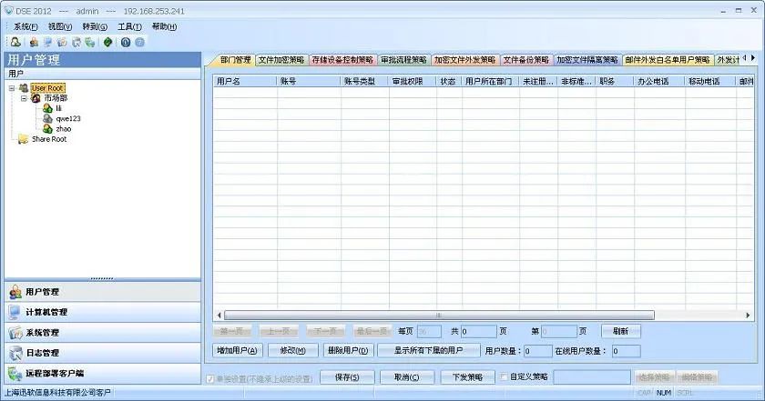Click the right arrow of the horizontal scrollbar
This screenshot has height=401, width=765.
[x=748, y=316]
